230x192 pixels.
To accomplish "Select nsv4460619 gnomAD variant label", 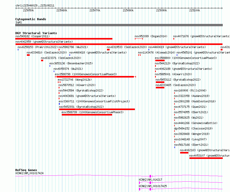I will pyautogui.click(x=177, y=47).
